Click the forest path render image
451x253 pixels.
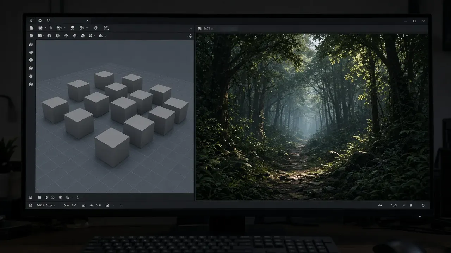(x=312, y=117)
